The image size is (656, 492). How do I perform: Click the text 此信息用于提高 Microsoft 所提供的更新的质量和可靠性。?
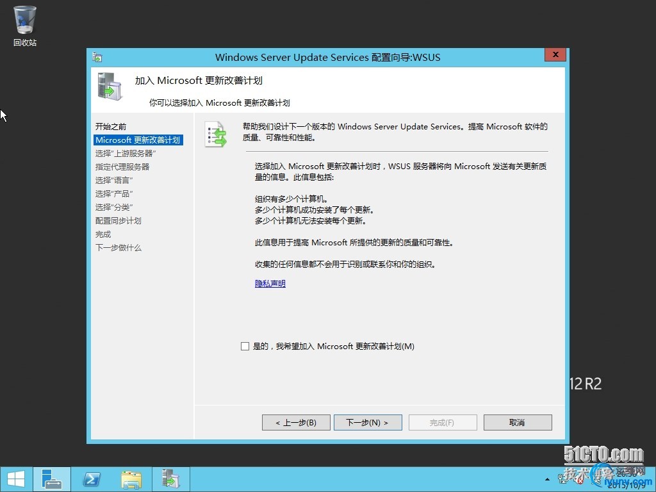(x=354, y=243)
